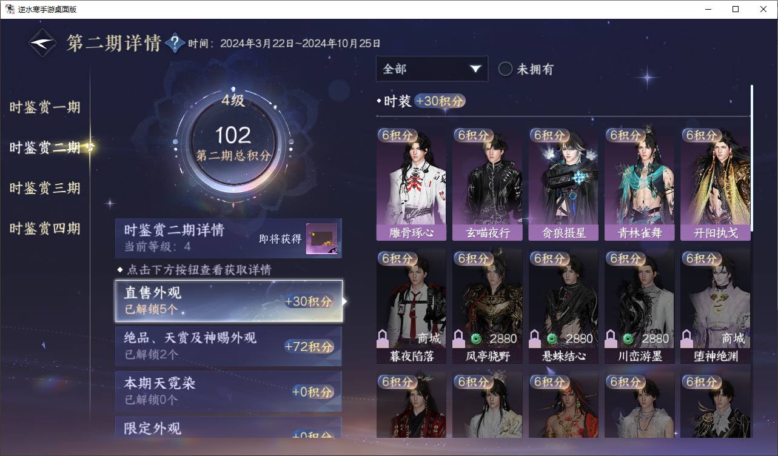
Task: Switch to 时鉴赏一期 tab
Action: (x=45, y=107)
